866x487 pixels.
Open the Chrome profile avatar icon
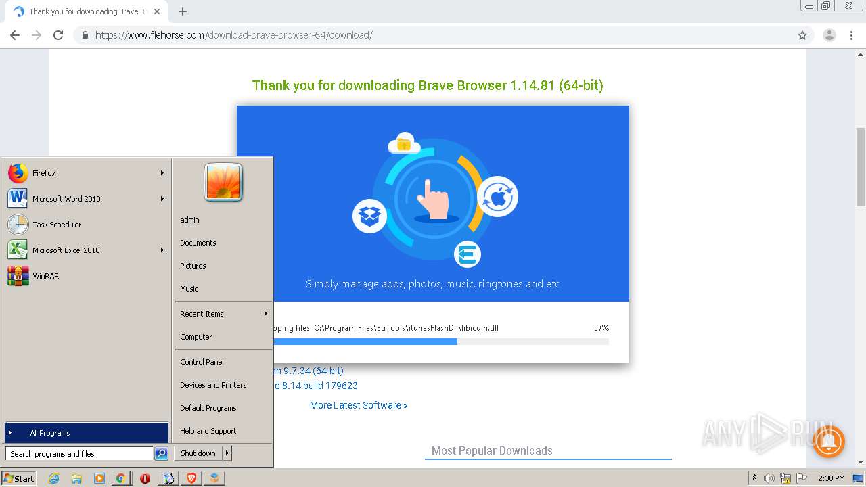[829, 35]
